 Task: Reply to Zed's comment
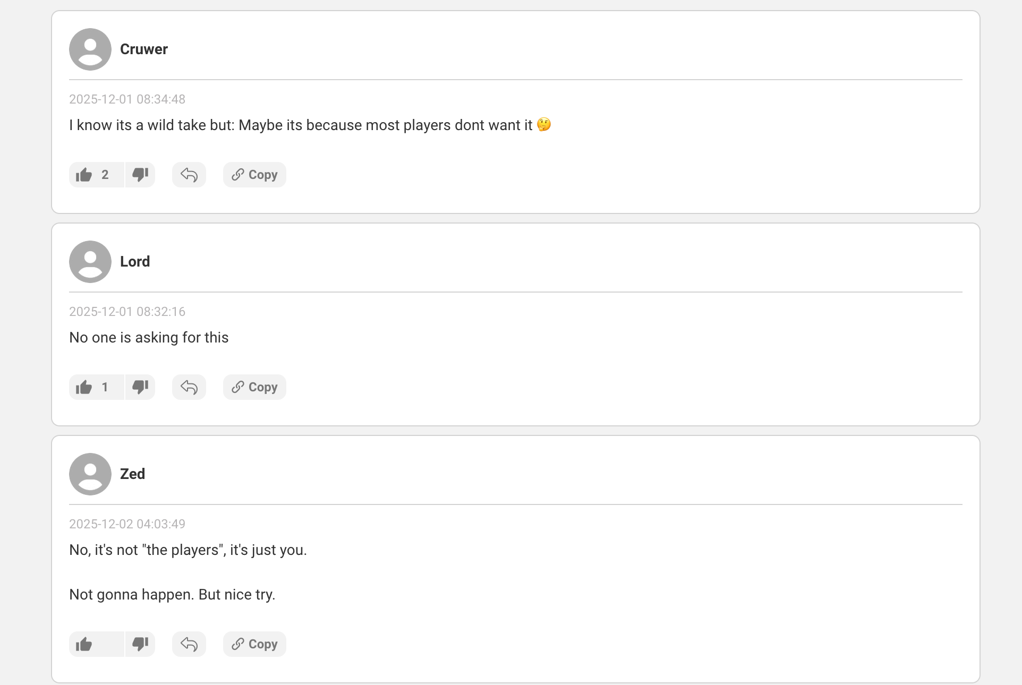189,644
